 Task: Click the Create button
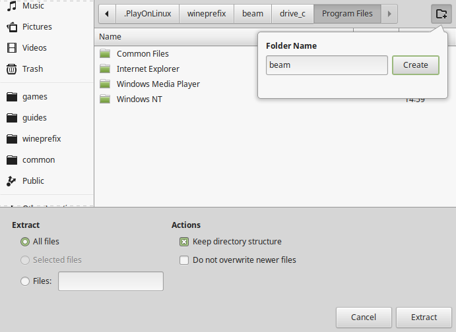(416, 65)
